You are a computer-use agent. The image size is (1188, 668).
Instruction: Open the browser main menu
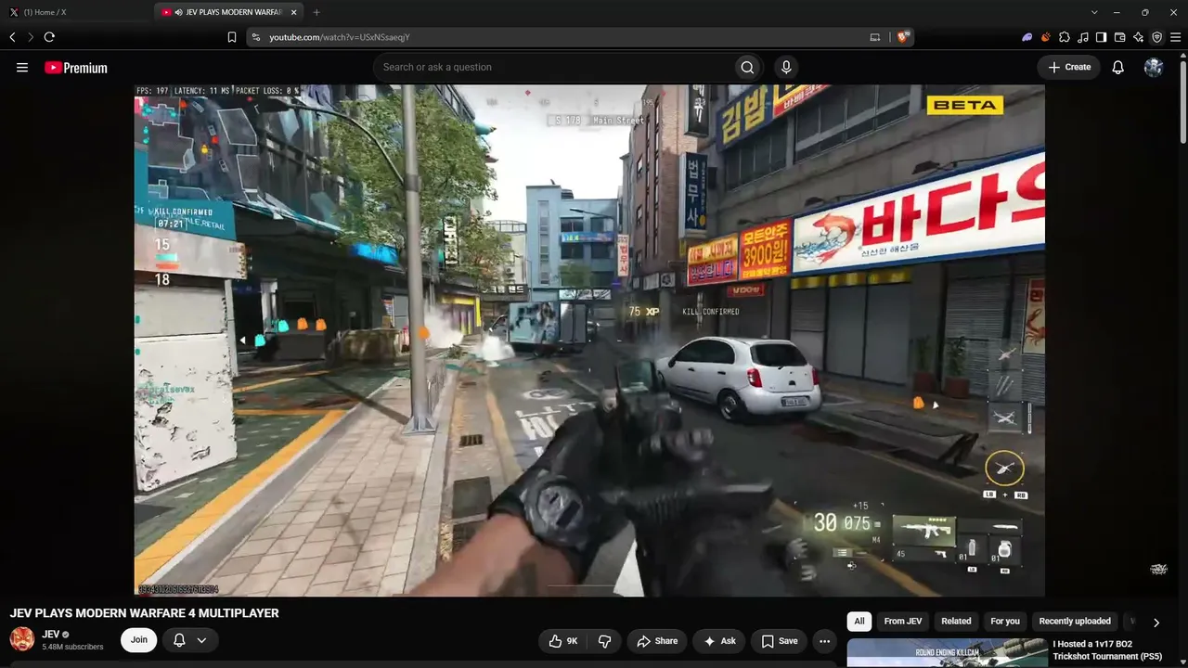pyautogui.click(x=1175, y=37)
